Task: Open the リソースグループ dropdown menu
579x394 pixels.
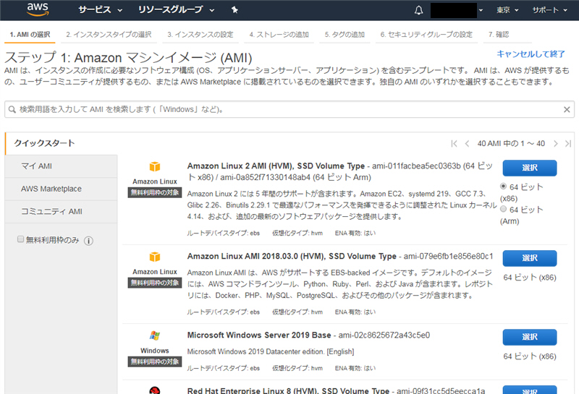Action: pyautogui.click(x=176, y=10)
